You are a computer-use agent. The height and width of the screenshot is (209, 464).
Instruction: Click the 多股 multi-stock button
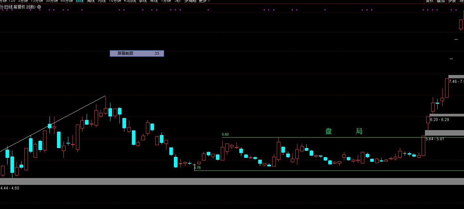tap(452, 1)
